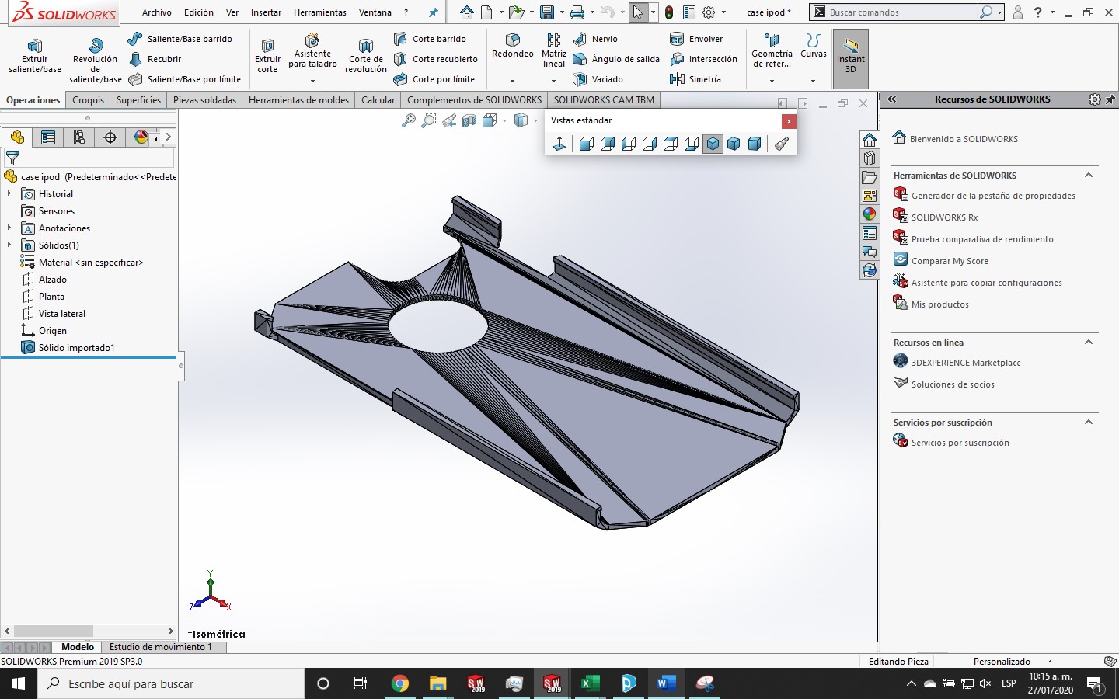
Task: Click the Simetría feature
Action: pos(695,79)
